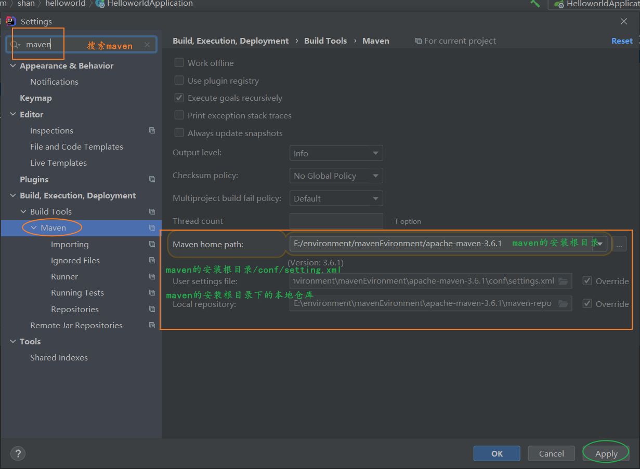This screenshot has width=640, height=469.
Task: Open the Keymap settings page
Action: [x=36, y=98]
